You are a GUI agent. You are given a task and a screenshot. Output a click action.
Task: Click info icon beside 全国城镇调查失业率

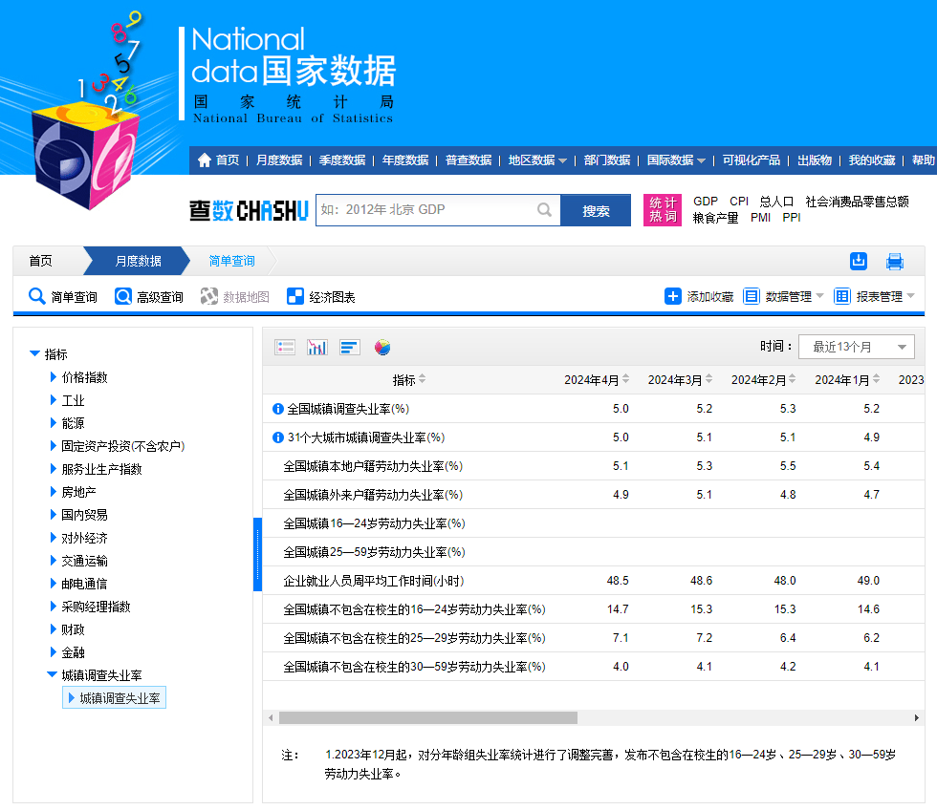278,409
